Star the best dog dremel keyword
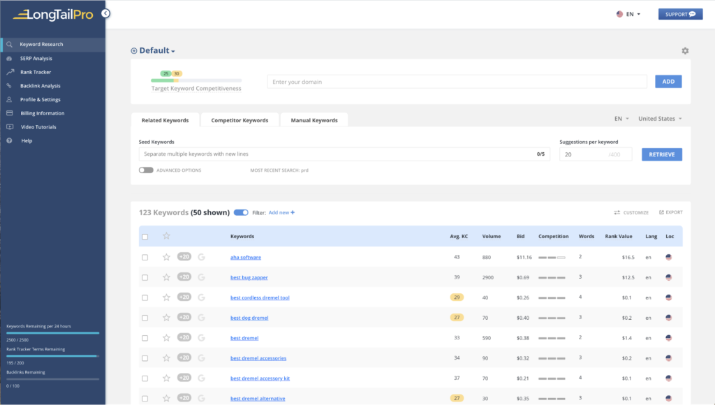This screenshot has width=715, height=405. pyautogui.click(x=166, y=318)
